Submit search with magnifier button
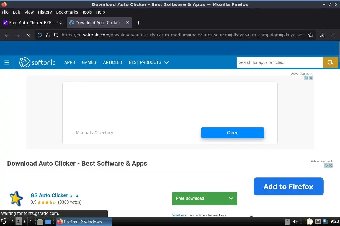The image size is (340, 226). click(x=331, y=62)
